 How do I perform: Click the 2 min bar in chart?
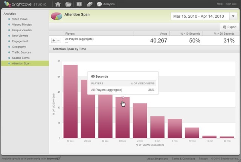tap(140, 121)
